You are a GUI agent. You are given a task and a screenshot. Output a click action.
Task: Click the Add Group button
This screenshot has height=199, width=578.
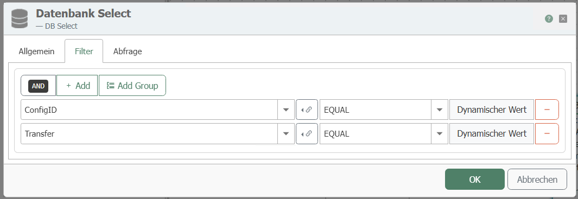132,86
